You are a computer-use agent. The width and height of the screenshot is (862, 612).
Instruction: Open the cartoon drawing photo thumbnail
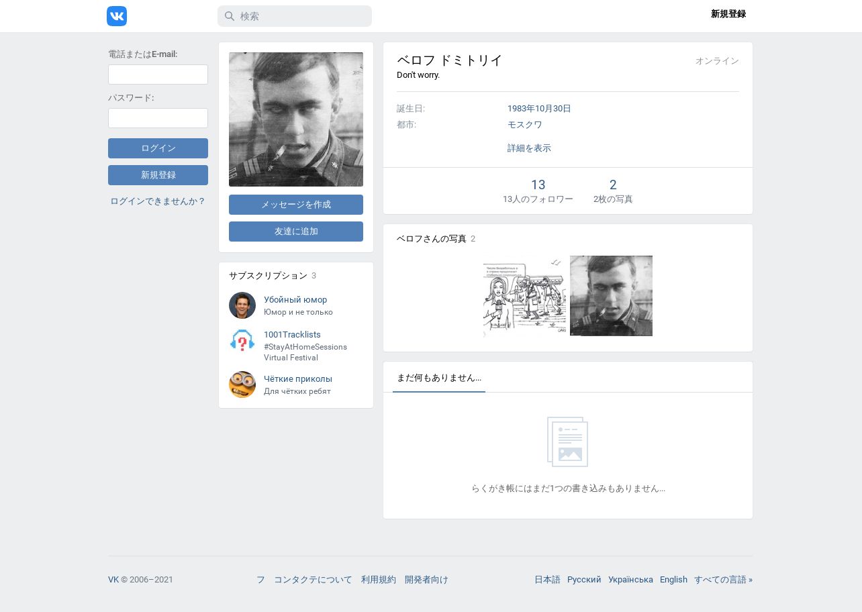click(x=524, y=296)
